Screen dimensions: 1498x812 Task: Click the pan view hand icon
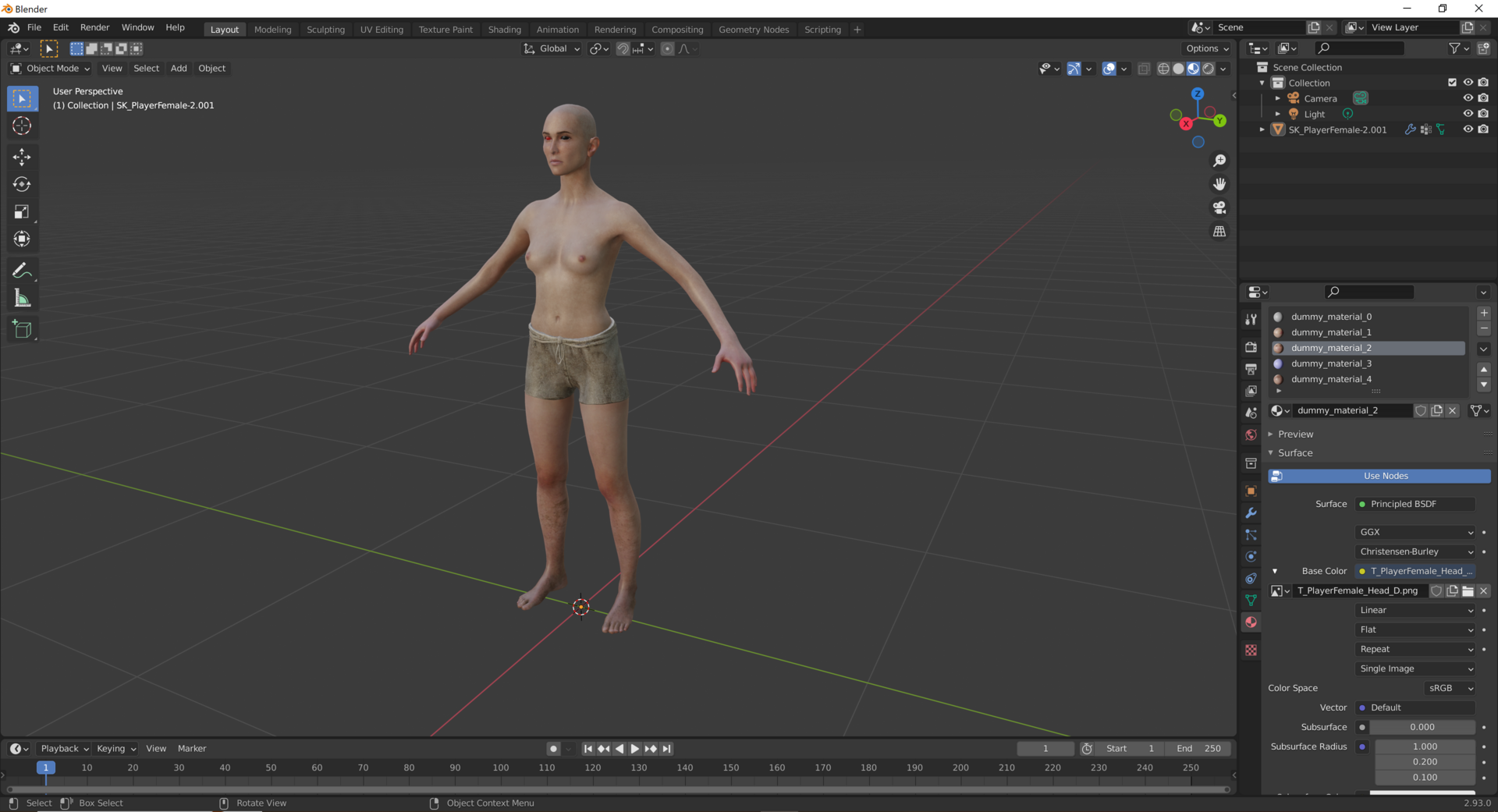tap(1219, 184)
